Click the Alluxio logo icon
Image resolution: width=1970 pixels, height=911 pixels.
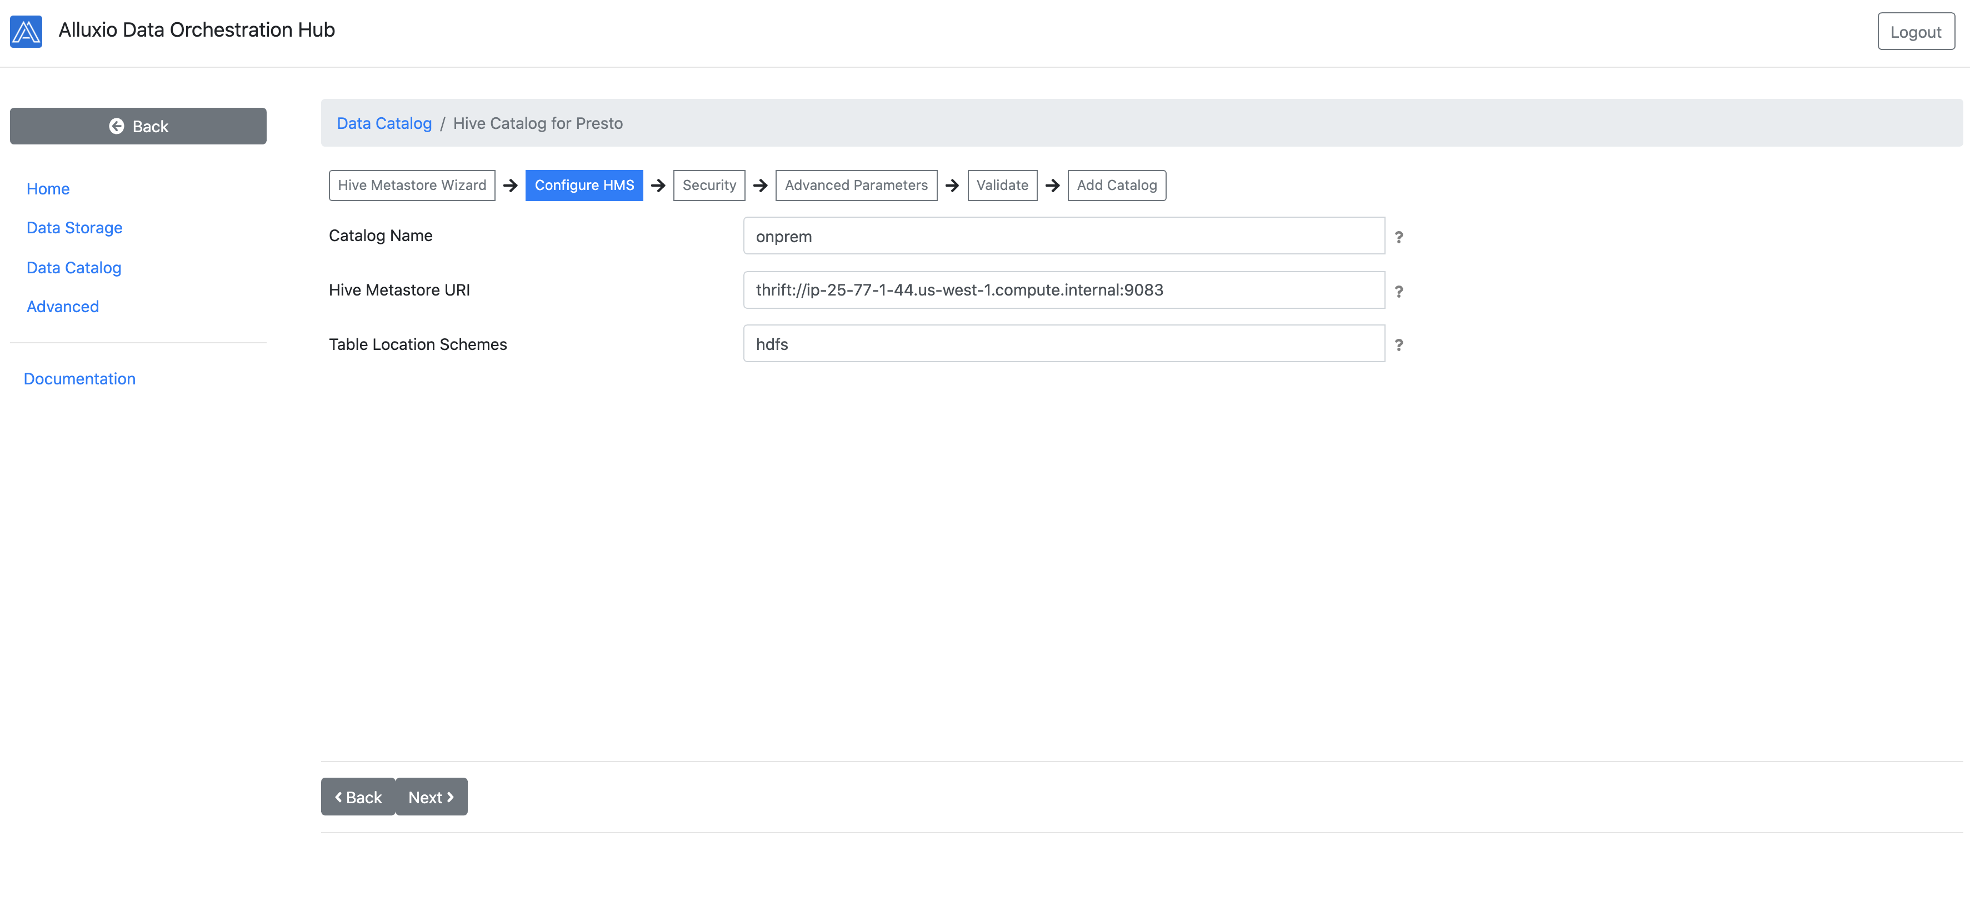26,31
